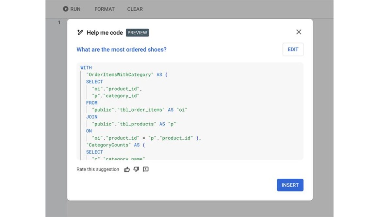The image size is (379, 217).
Task: Dismiss the Help me code dialog
Action: point(298,32)
